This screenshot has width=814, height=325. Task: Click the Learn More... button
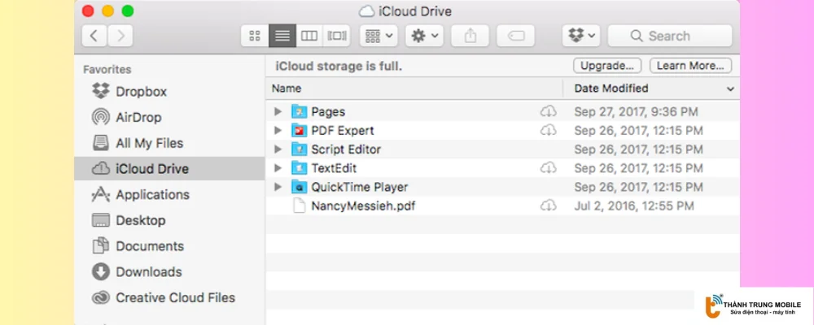(690, 66)
